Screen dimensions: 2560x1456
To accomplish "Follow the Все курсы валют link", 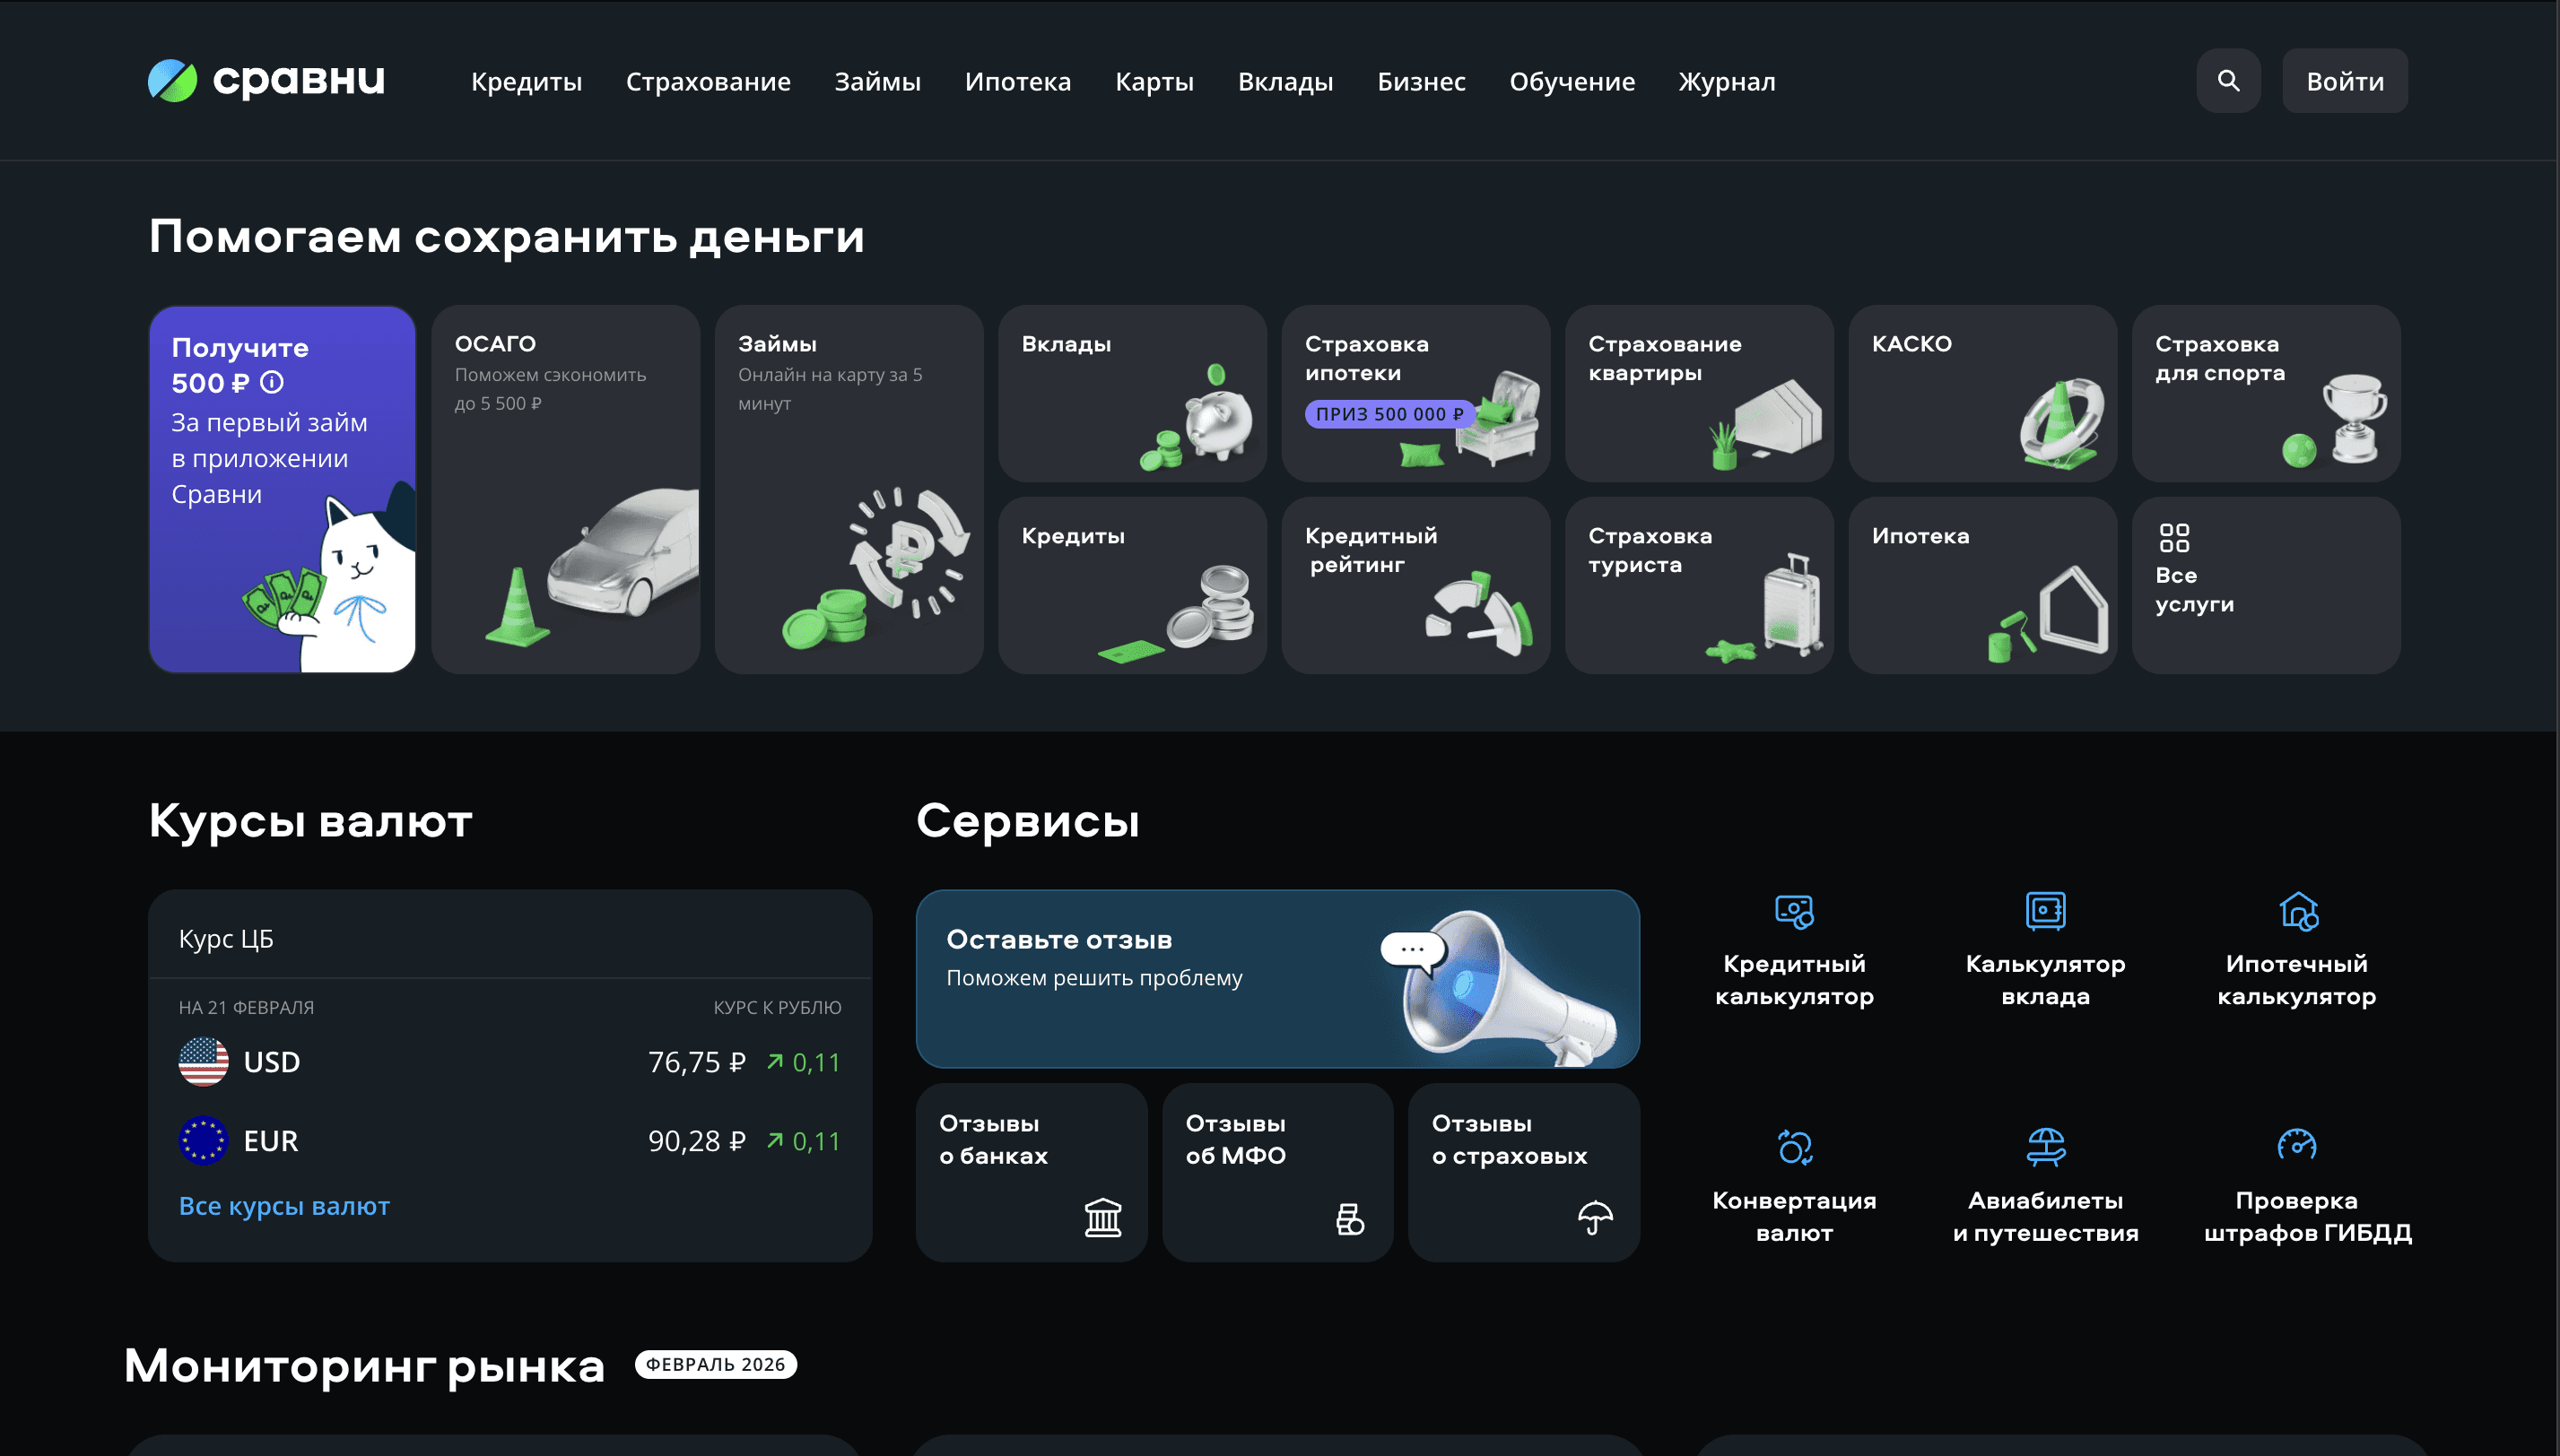I will (x=283, y=1206).
